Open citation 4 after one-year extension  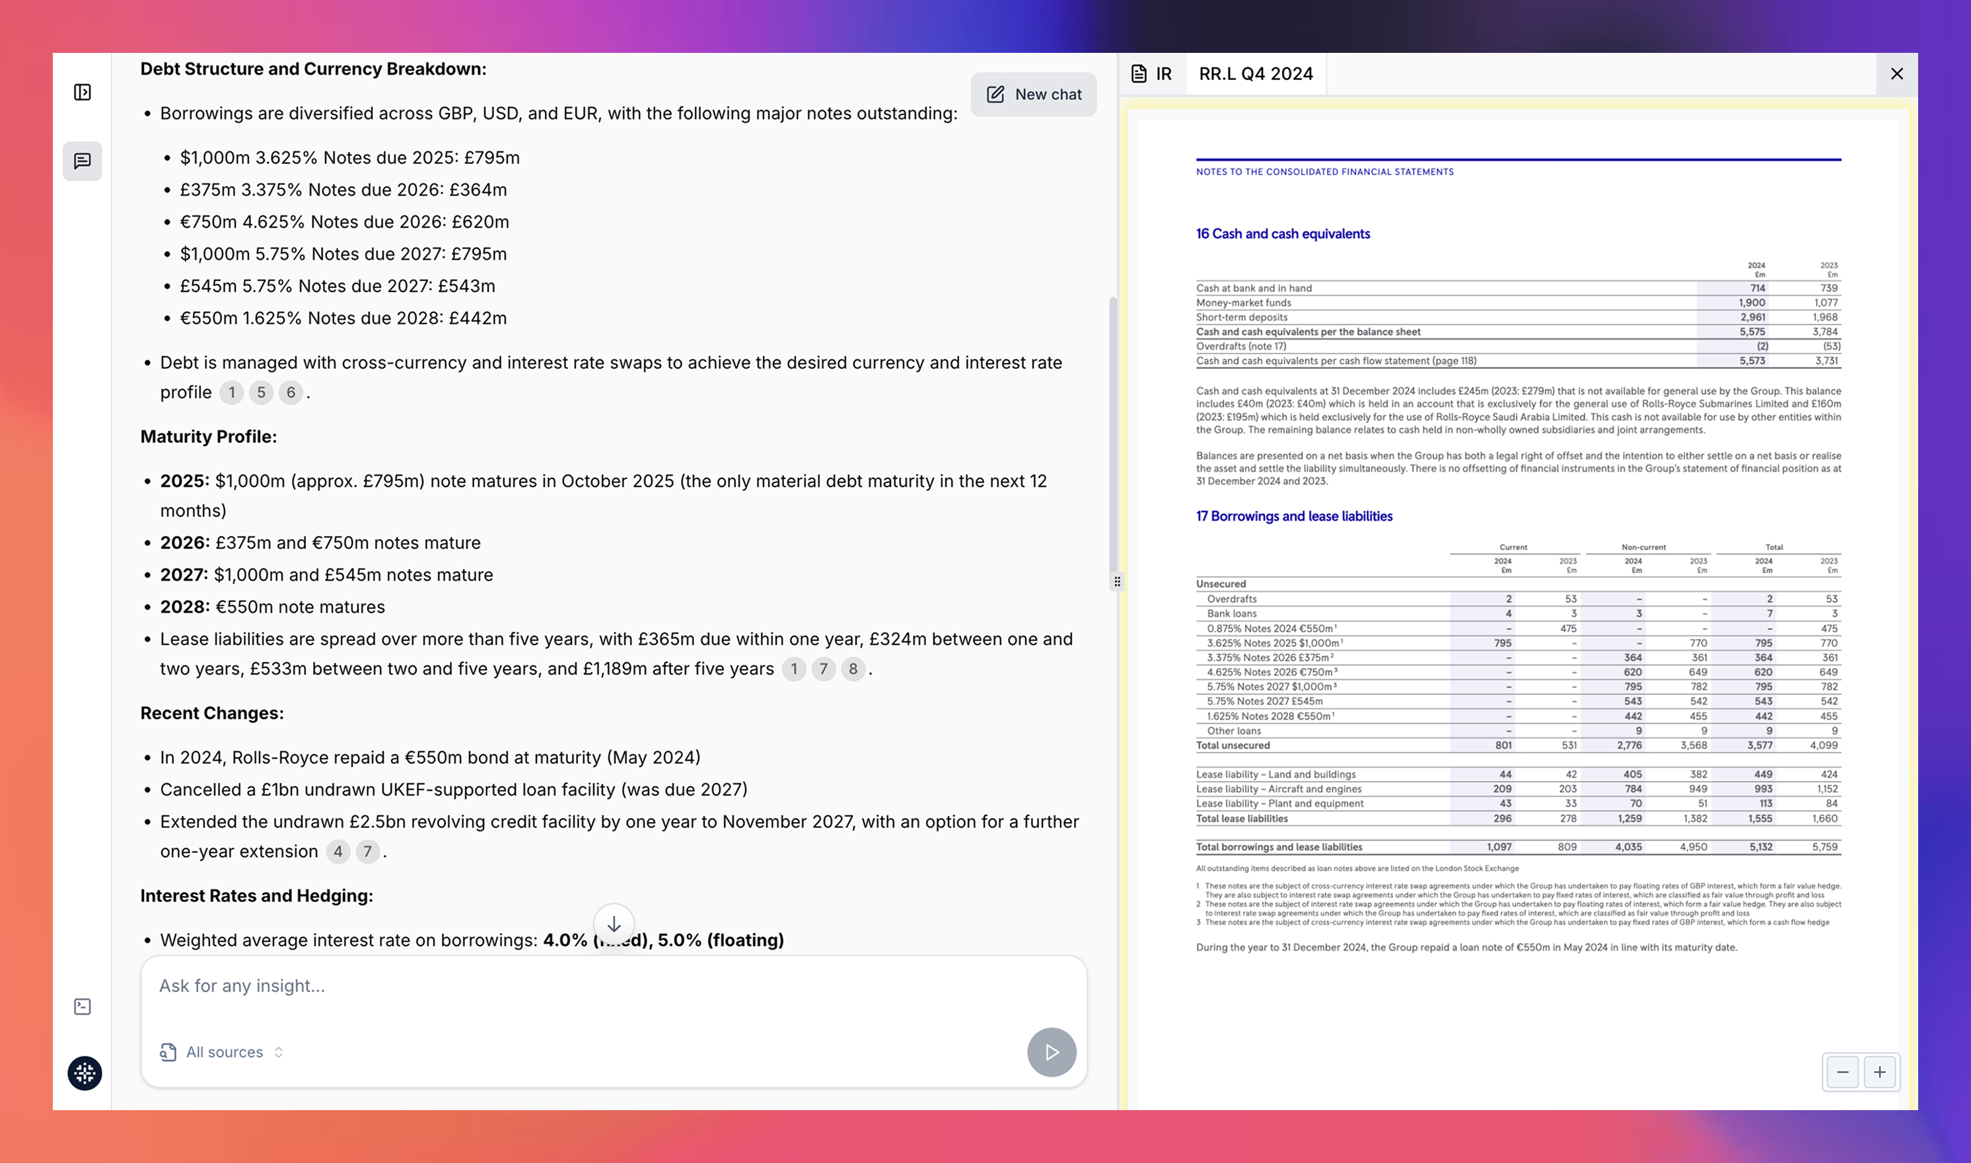tap(338, 852)
